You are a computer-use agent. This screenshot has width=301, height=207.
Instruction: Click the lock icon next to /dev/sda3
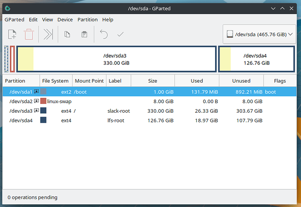tap(37, 110)
